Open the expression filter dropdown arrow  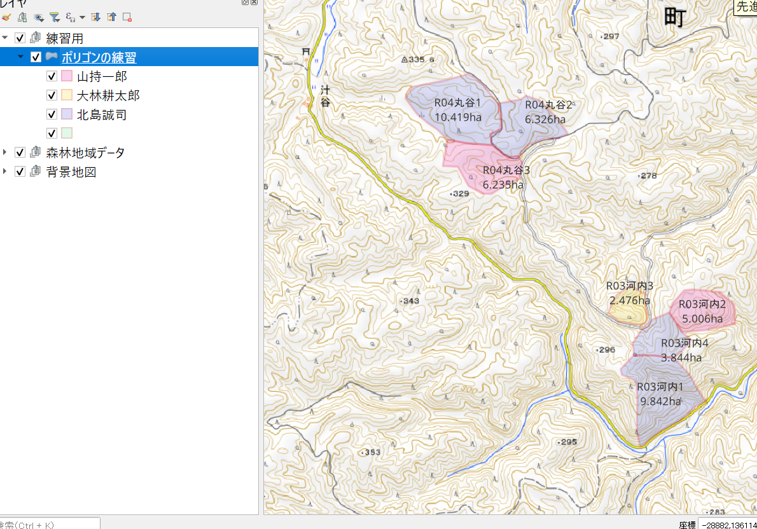click(x=82, y=18)
